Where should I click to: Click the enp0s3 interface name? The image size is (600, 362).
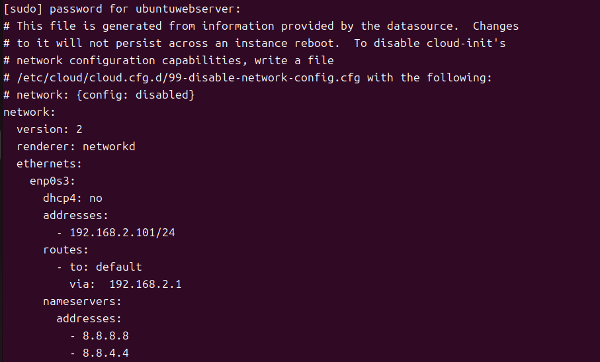point(52,181)
